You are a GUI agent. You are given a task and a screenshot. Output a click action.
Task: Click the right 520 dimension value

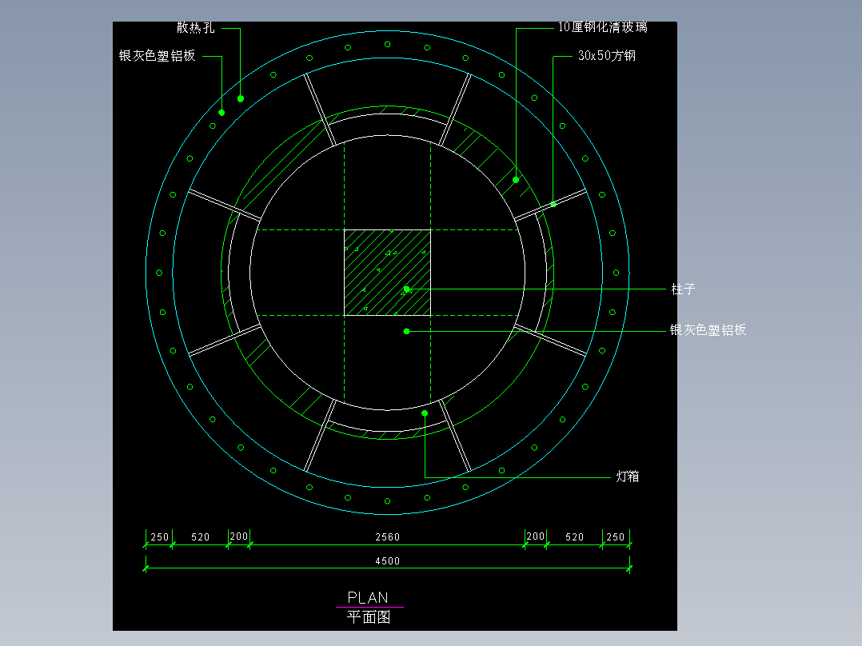click(x=574, y=536)
